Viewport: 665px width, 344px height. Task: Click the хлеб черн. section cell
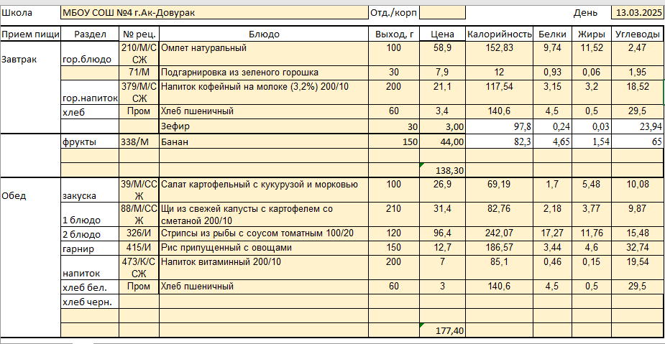(x=90, y=302)
